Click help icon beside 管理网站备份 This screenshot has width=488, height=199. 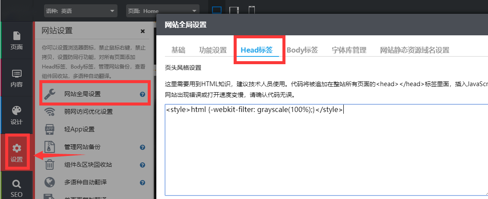pos(143,147)
